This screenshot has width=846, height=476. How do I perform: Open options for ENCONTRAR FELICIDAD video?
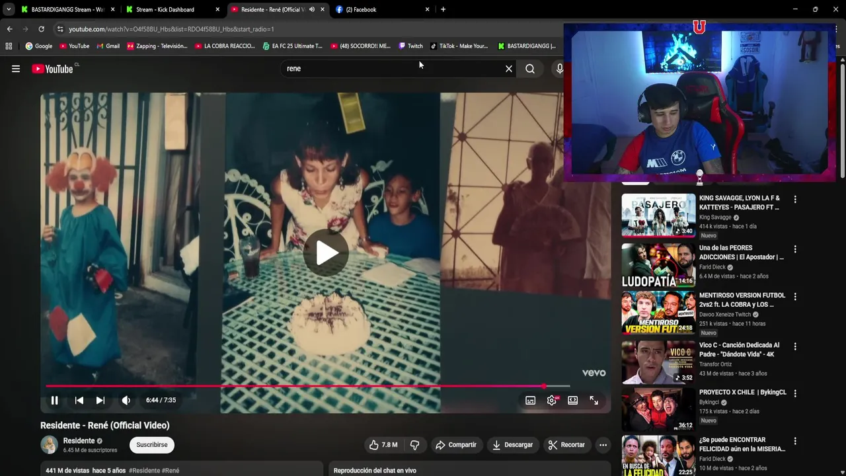tap(795, 441)
